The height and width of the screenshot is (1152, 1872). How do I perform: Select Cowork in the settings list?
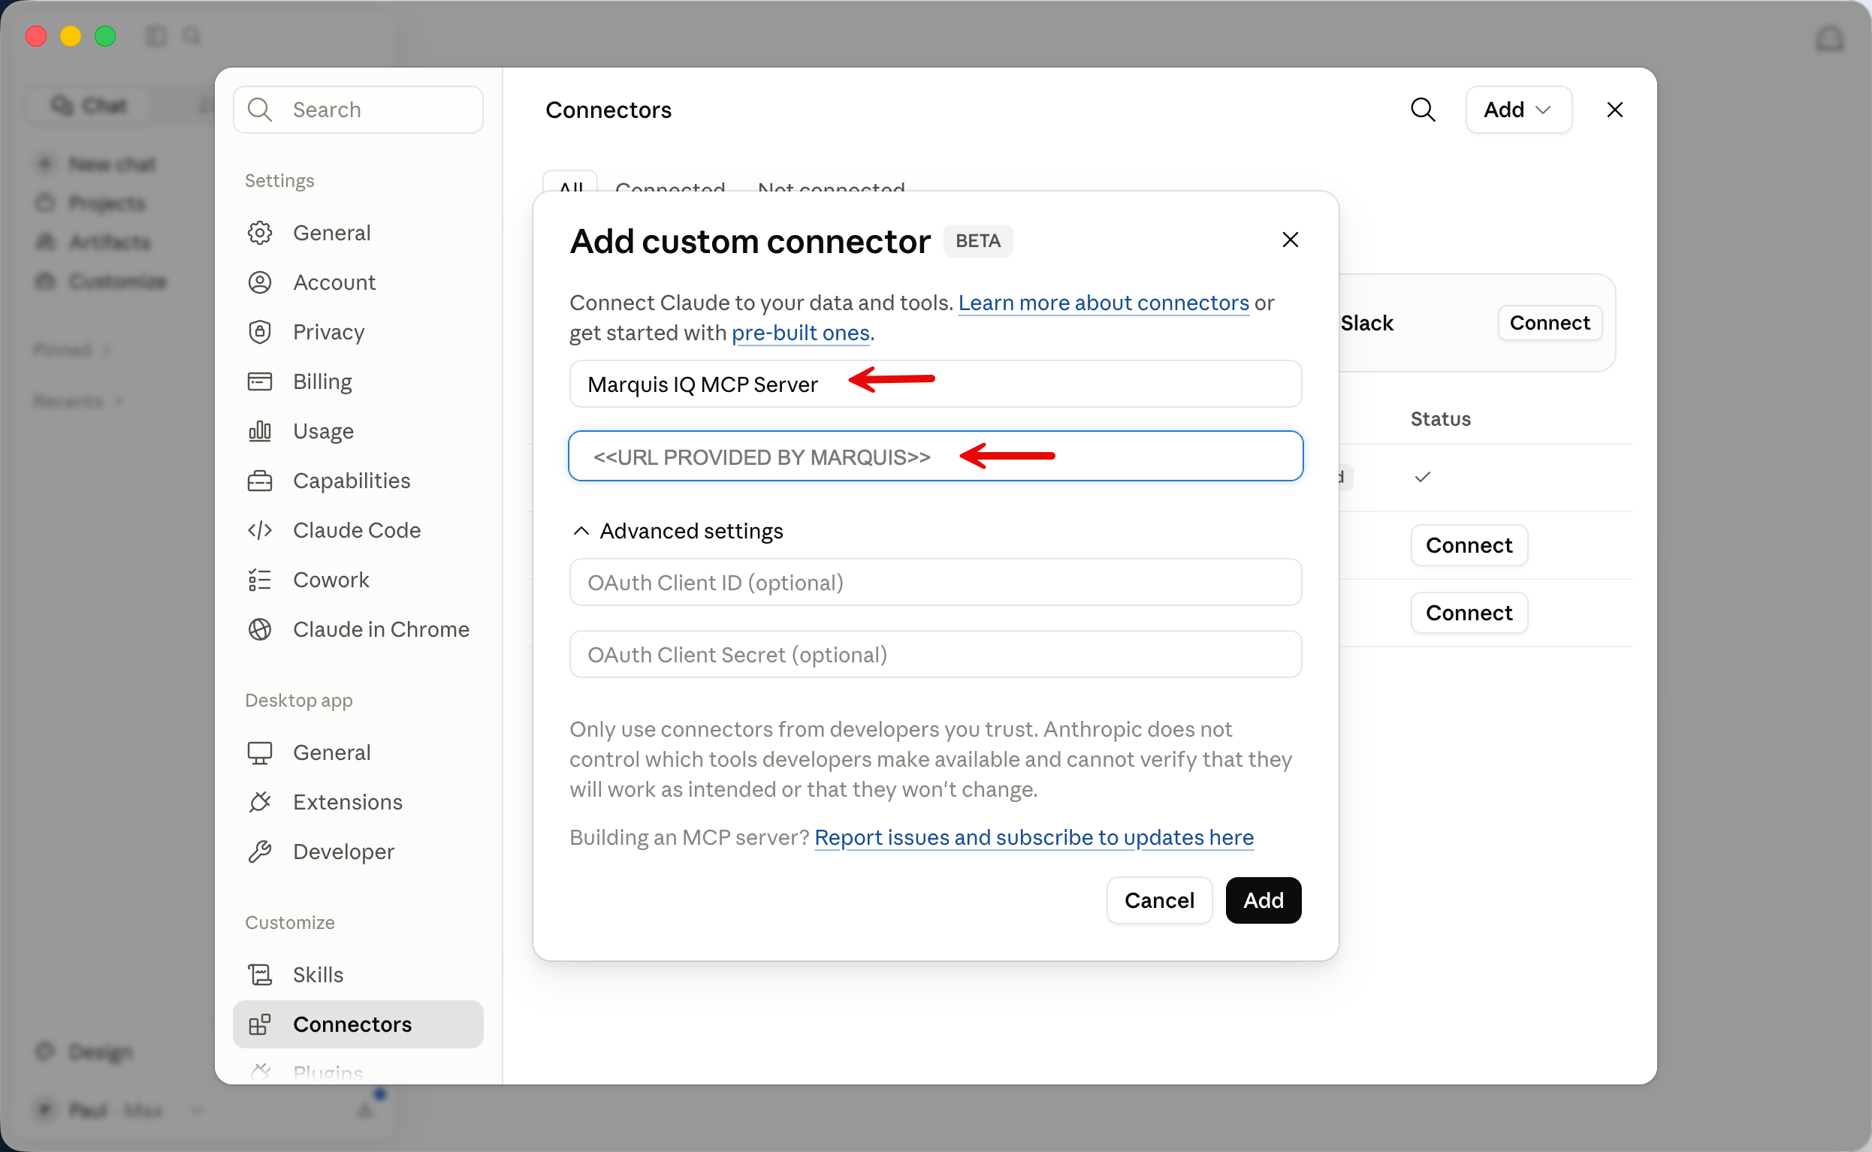click(358, 580)
